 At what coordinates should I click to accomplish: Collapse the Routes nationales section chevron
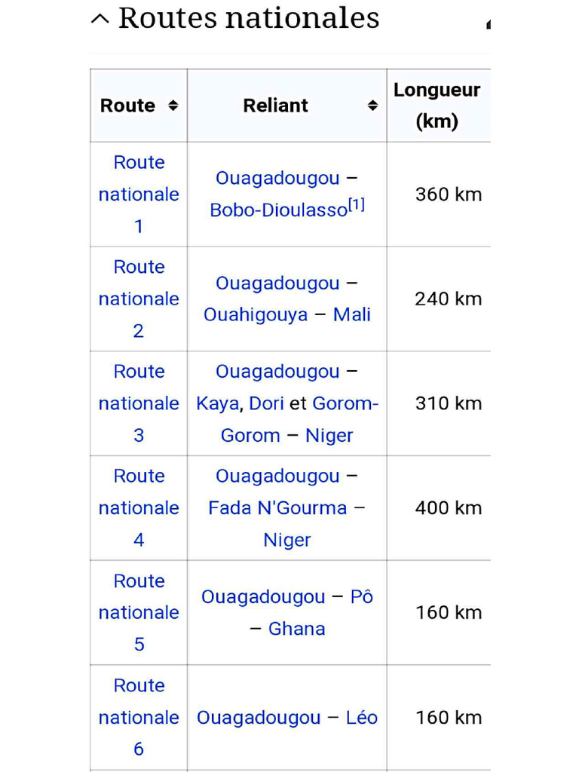pyautogui.click(x=100, y=19)
